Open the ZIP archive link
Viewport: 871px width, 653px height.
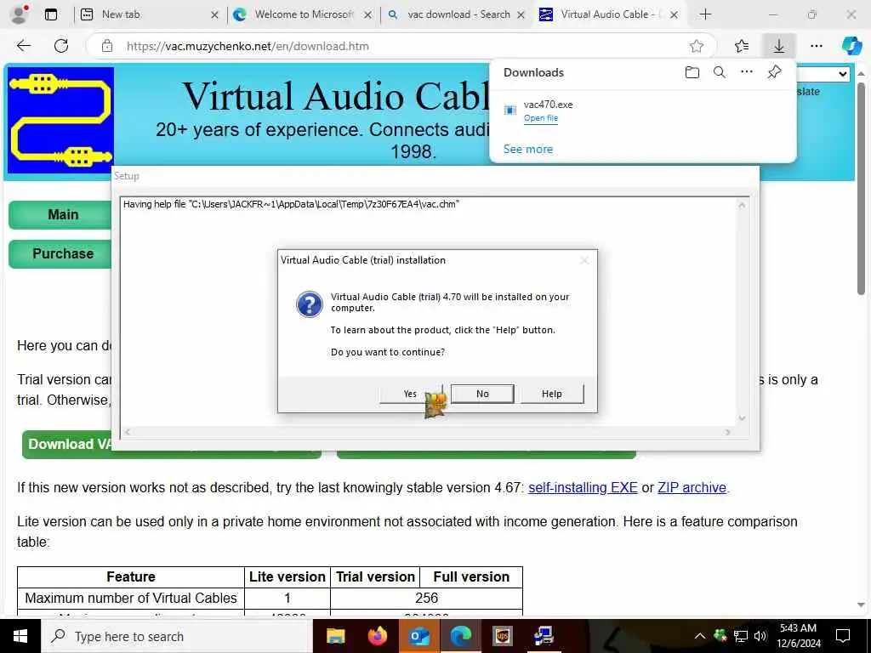click(692, 487)
